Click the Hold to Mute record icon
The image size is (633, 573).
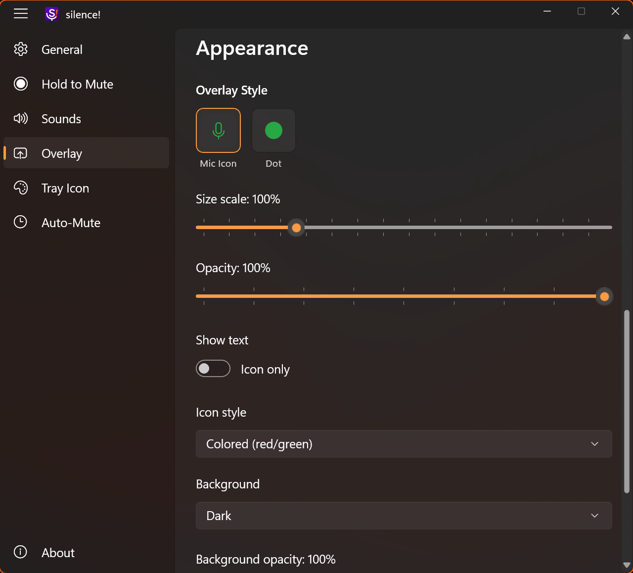(x=21, y=84)
